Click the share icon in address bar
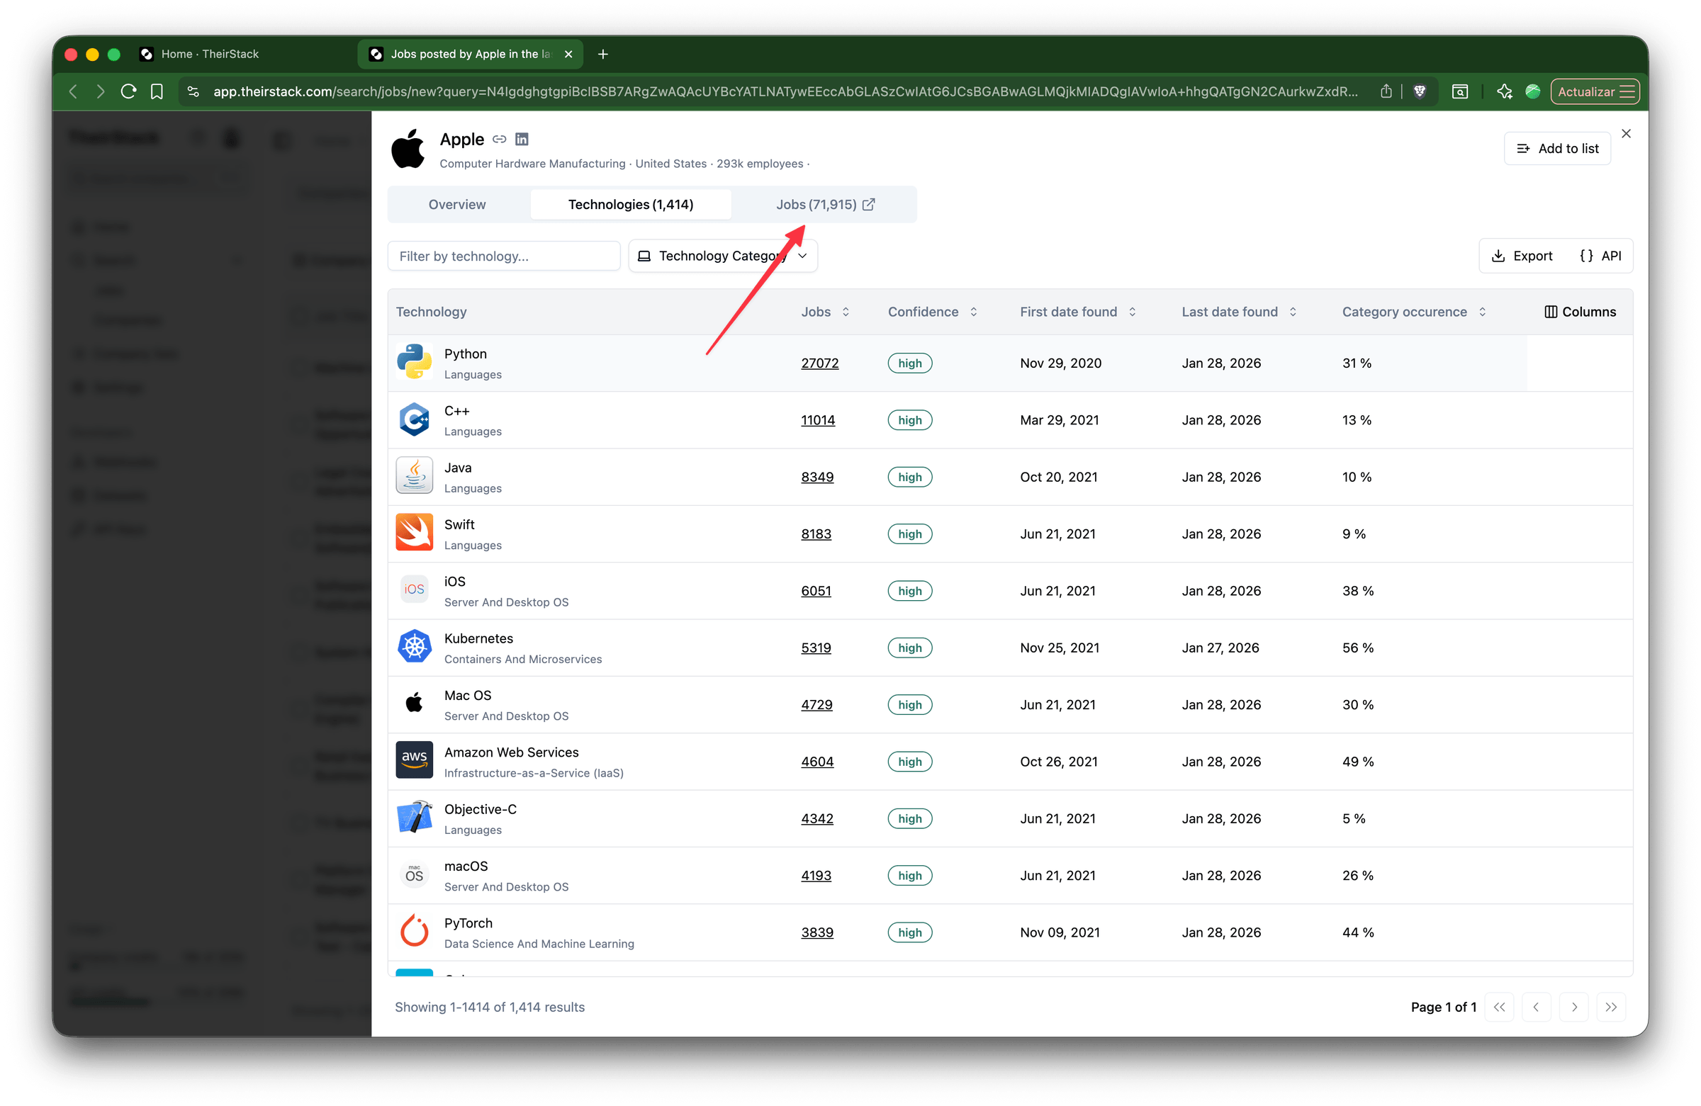The width and height of the screenshot is (1701, 1106). coord(1386,91)
